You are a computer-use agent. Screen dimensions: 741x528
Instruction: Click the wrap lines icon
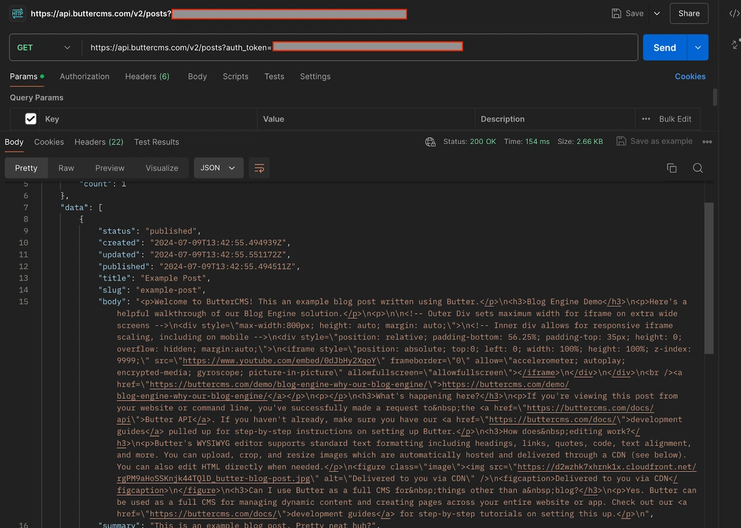(x=259, y=168)
